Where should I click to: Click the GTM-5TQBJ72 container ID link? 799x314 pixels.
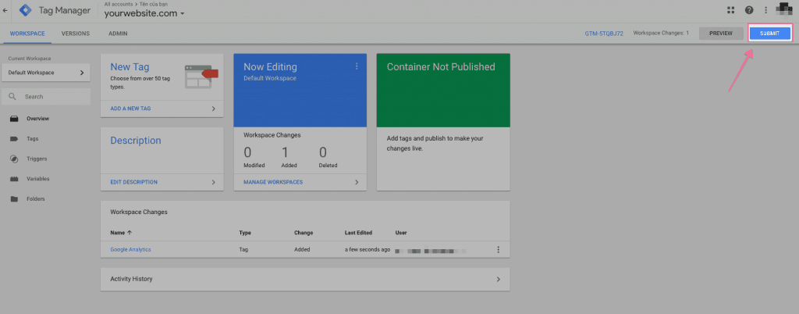coord(604,33)
